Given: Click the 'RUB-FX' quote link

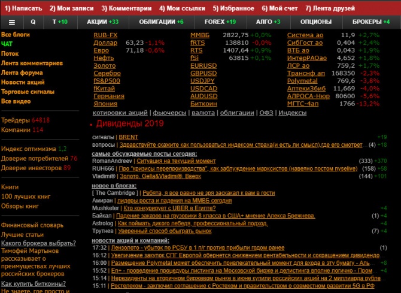Looking at the screenshot, I should coord(105,35).
